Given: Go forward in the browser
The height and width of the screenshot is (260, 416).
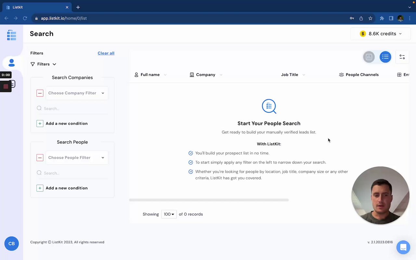Looking at the screenshot, I should pyautogui.click(x=16, y=18).
